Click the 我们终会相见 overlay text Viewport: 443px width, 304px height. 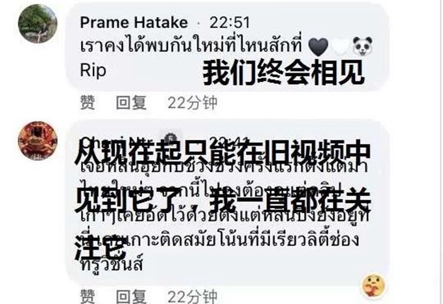point(284,72)
